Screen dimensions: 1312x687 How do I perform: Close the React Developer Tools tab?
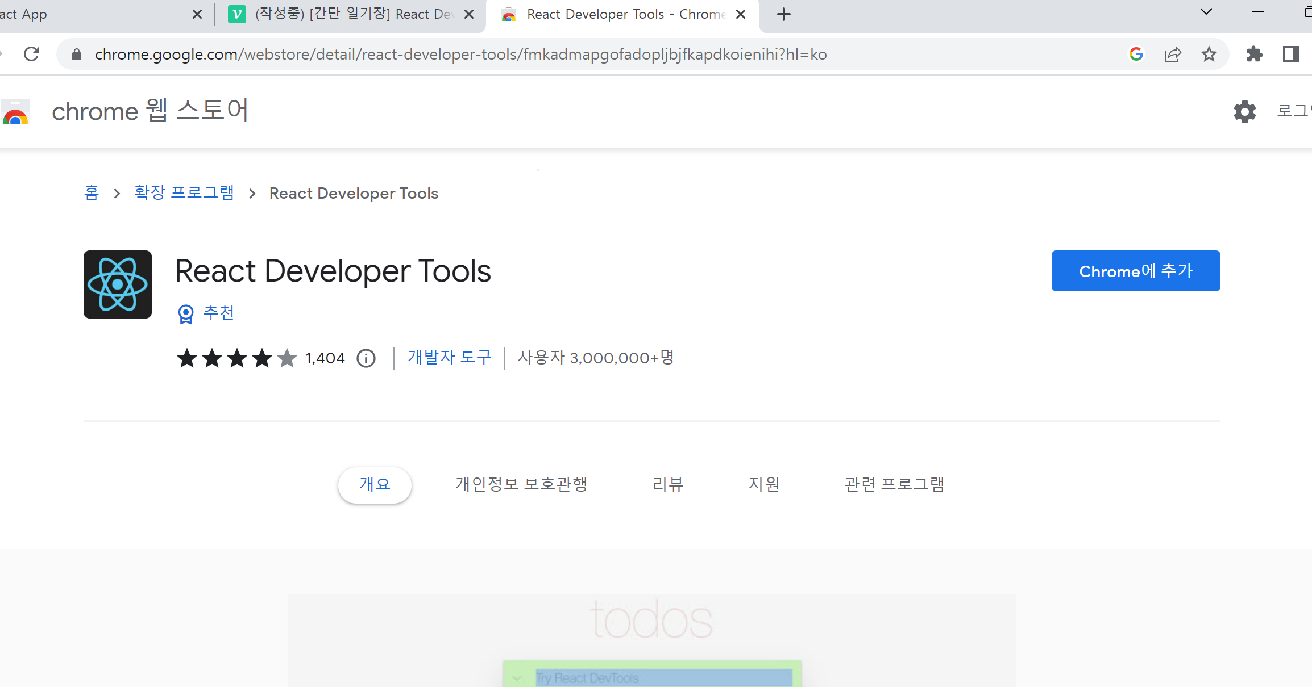741,14
